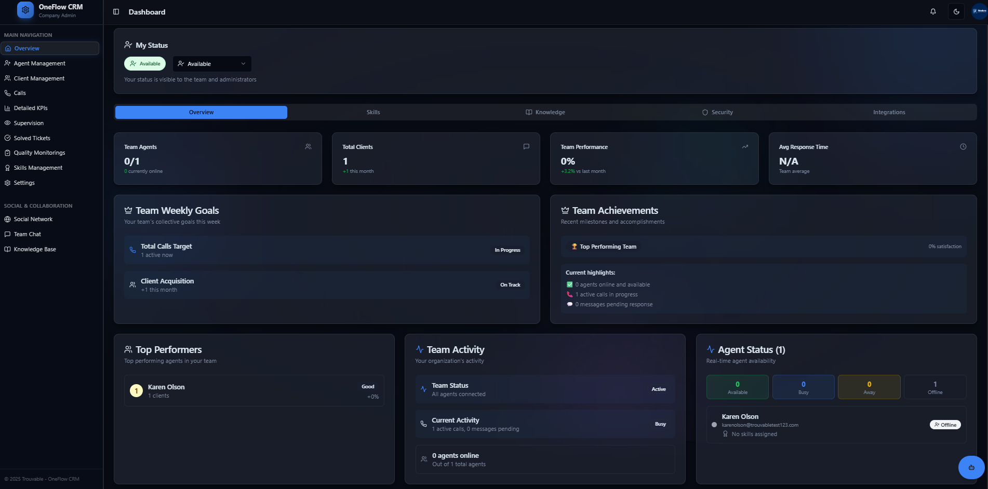The width and height of the screenshot is (988, 489).
Task: Click the profile avatar in top right
Action: [979, 11]
